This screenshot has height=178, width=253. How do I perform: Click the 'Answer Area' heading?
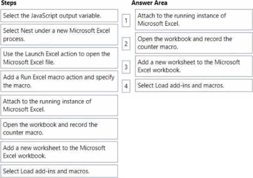(x=149, y=3)
